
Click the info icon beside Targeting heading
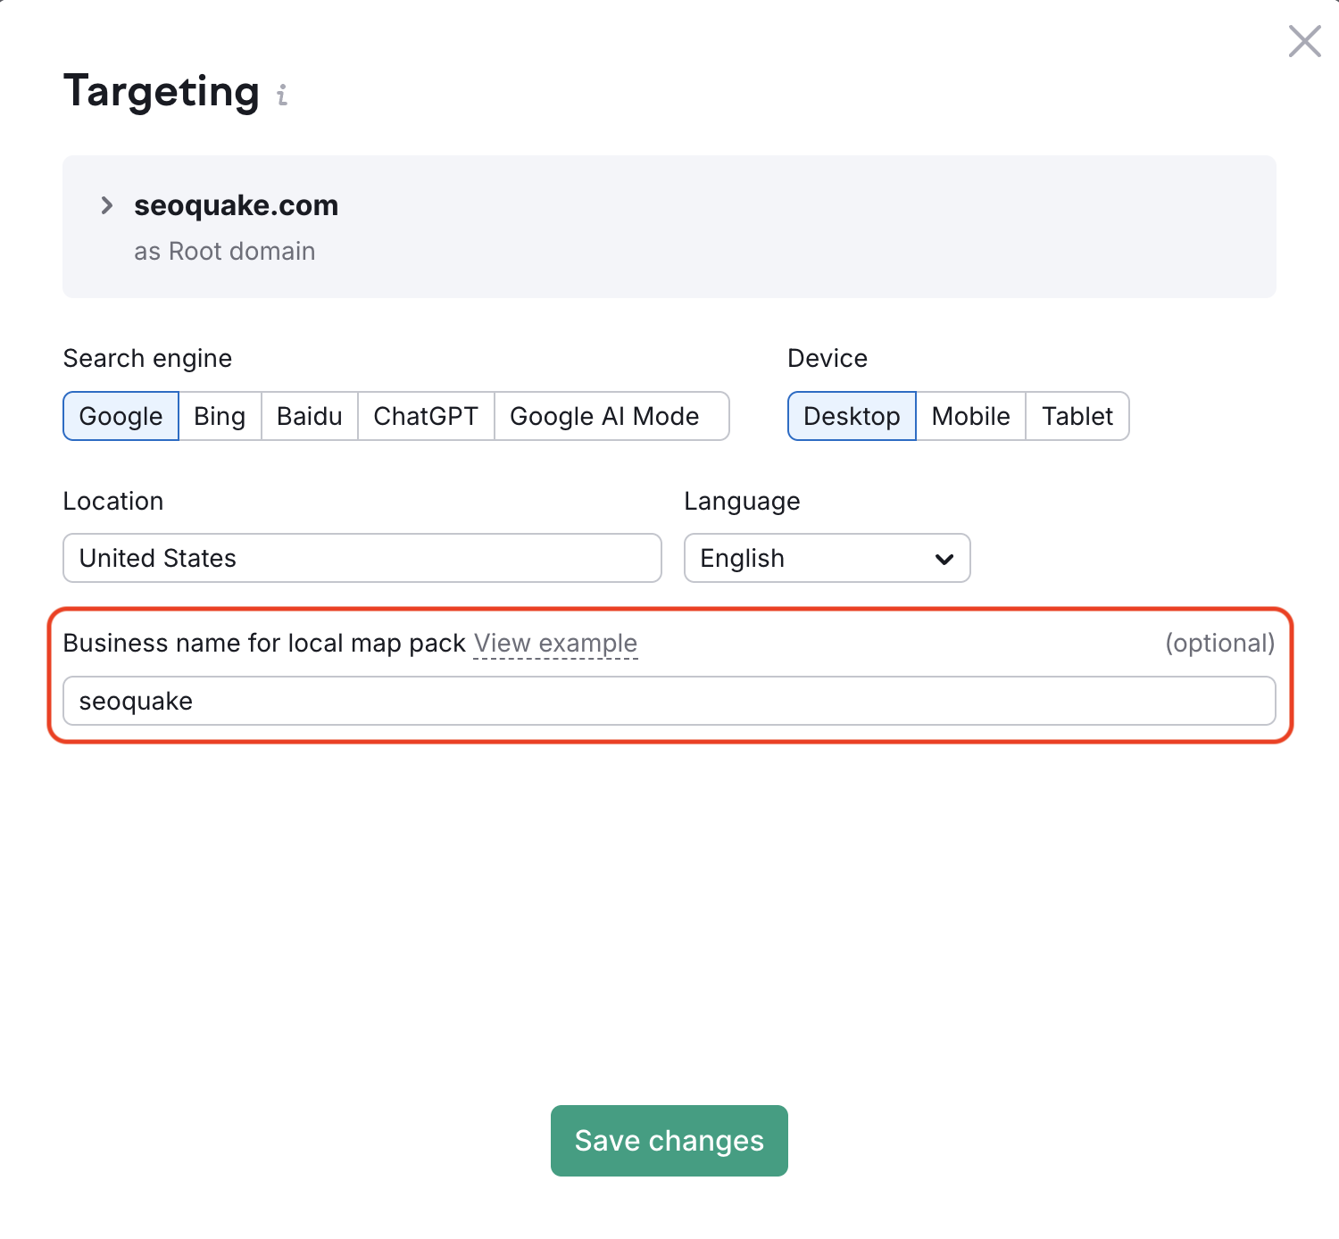[x=280, y=96]
